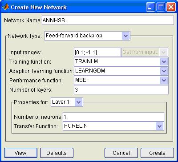Click the 'Properties for:' label
Image resolution: width=178 pixels, height=162 pixels.
[31, 102]
